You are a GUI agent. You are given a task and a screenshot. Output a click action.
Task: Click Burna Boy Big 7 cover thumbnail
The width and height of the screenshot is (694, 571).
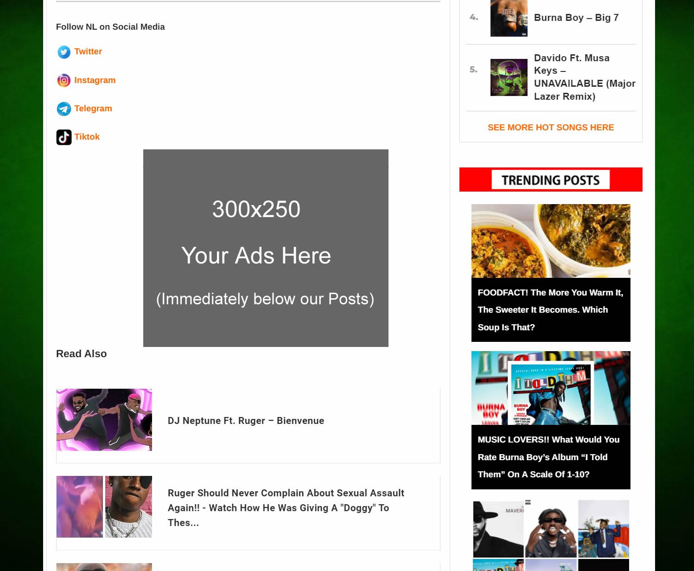tap(509, 18)
